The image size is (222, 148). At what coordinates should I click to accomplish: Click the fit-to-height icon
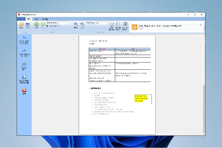[125, 26]
